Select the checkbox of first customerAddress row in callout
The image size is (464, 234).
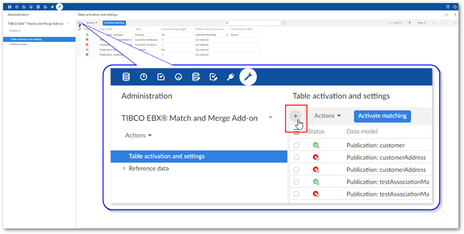tap(296, 157)
